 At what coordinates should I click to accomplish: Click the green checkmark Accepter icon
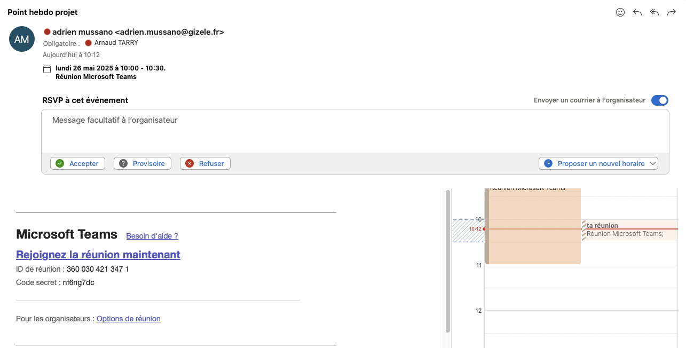pos(60,163)
